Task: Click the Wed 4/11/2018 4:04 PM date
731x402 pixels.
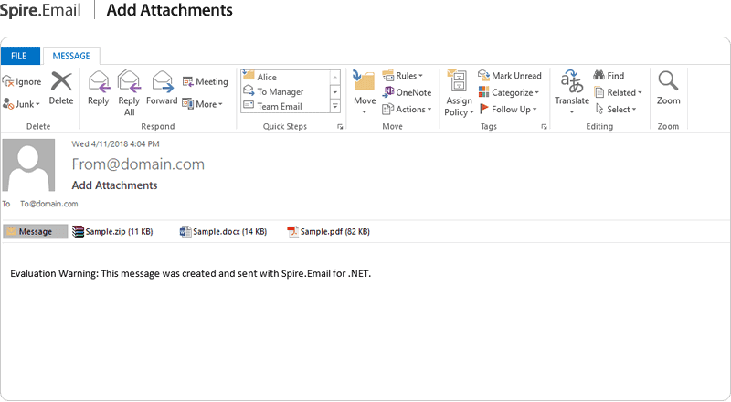Action: [115, 144]
